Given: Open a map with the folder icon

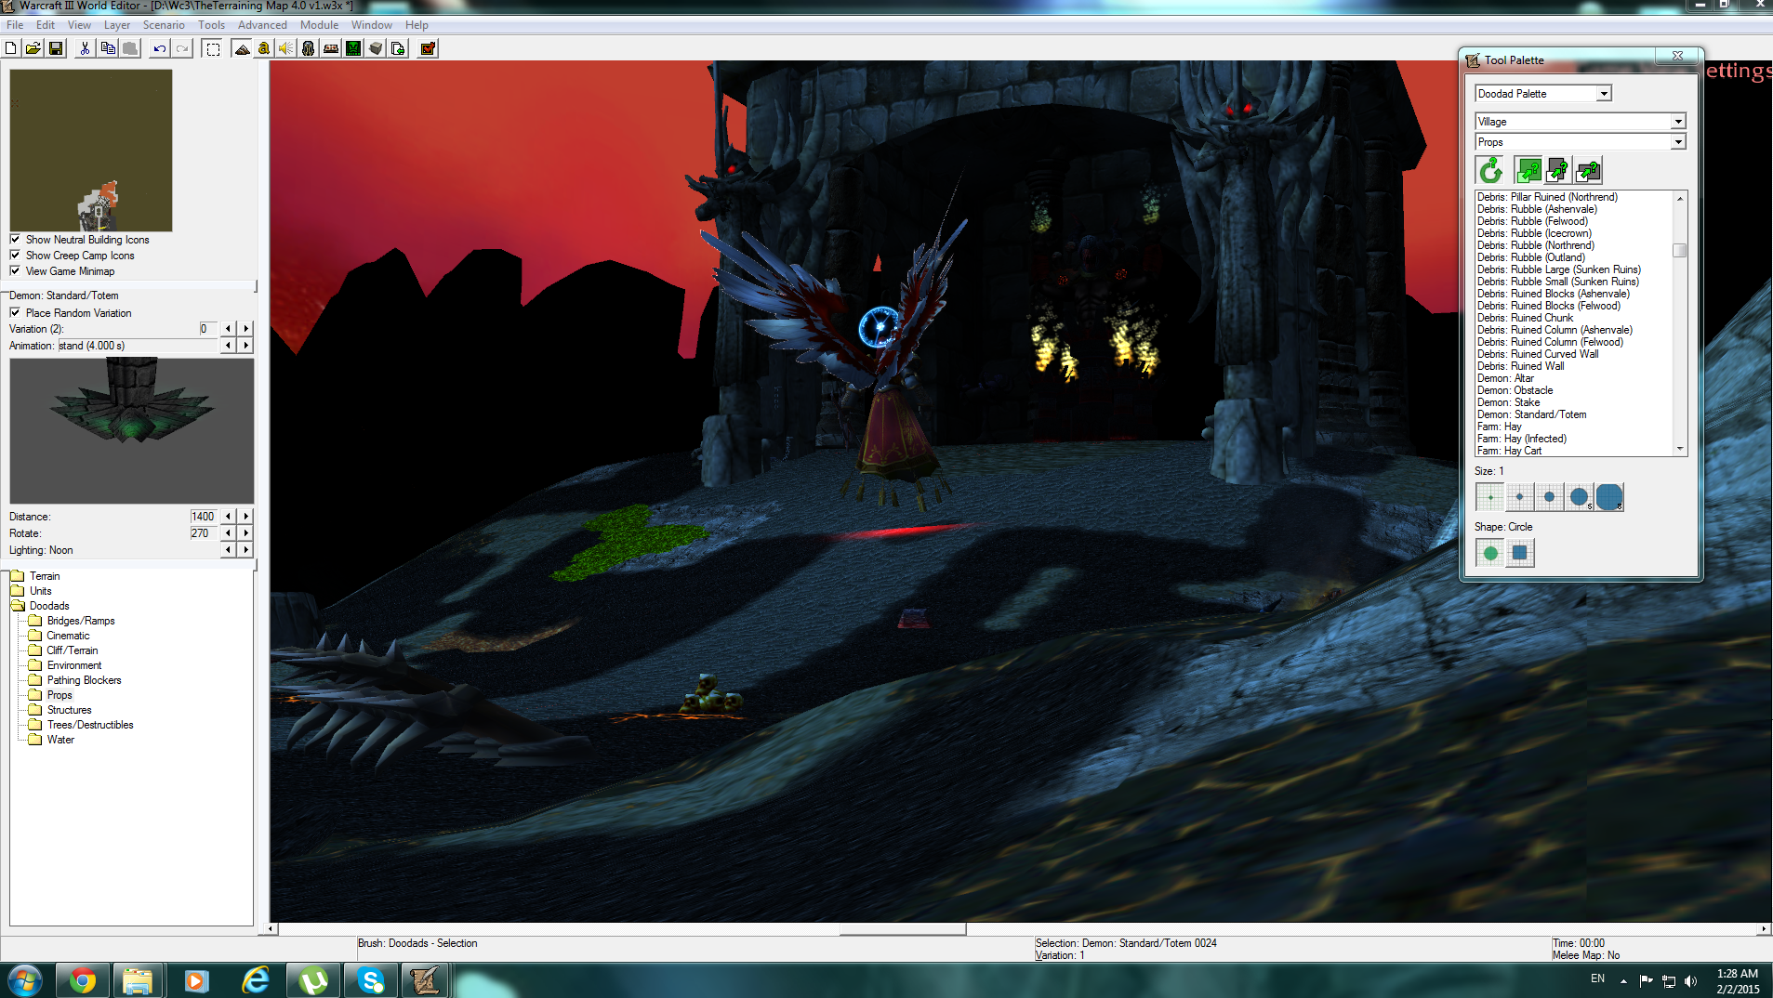Looking at the screenshot, I should 33,48.
